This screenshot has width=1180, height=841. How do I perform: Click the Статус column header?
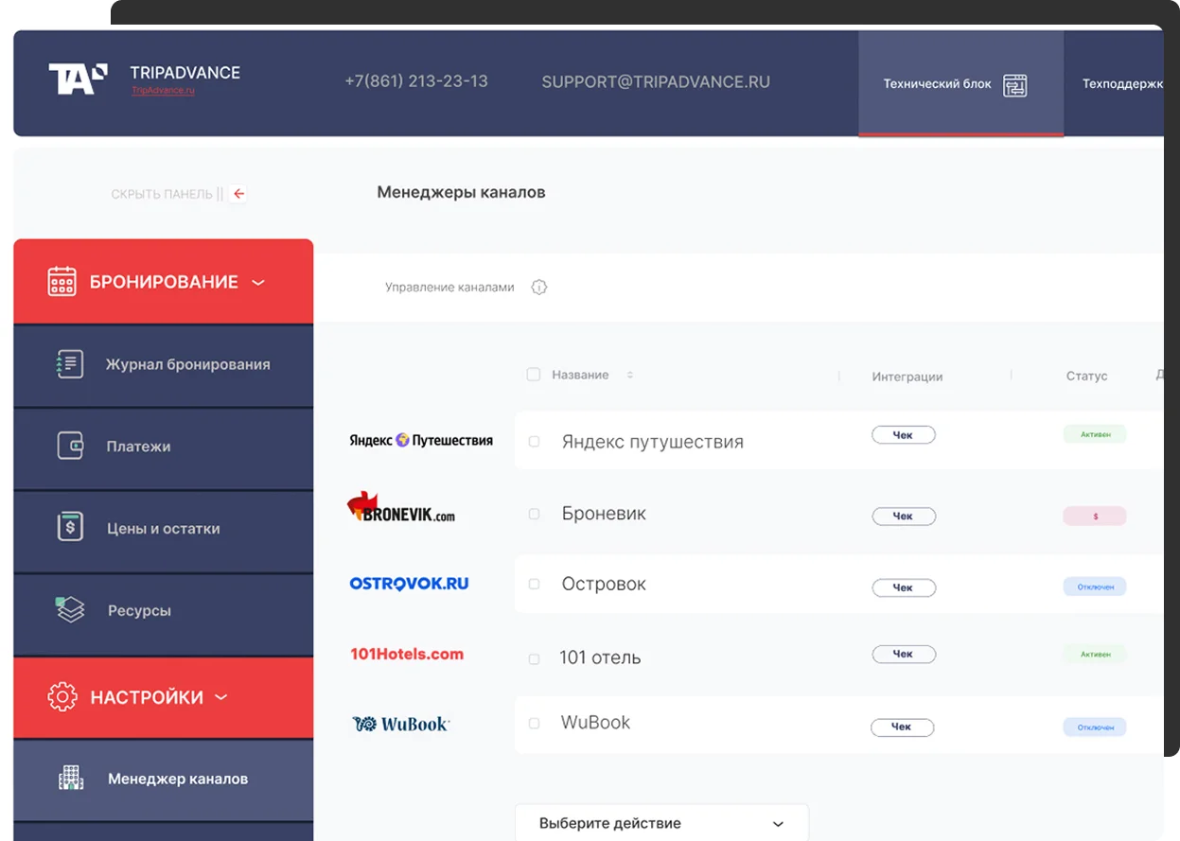[x=1086, y=377]
